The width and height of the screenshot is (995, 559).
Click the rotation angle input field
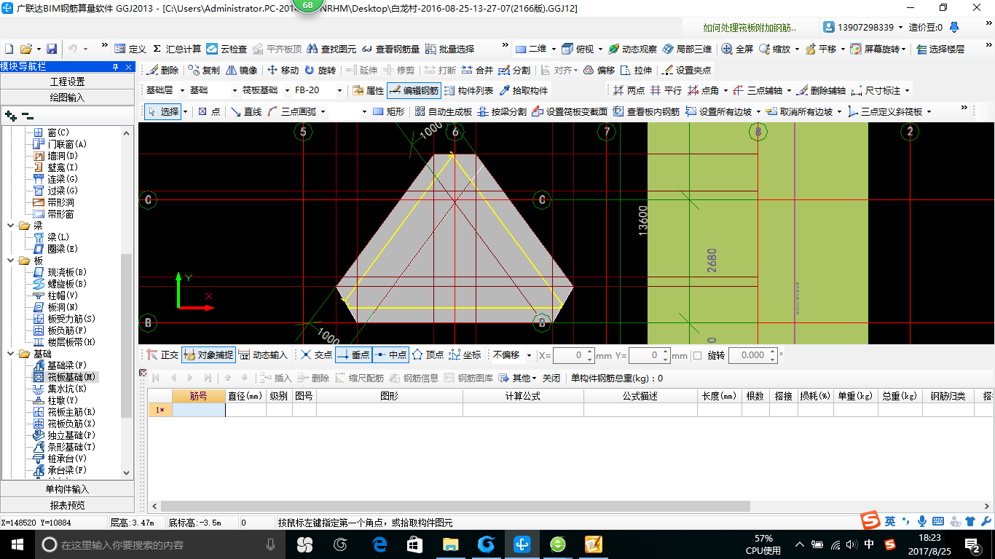click(x=753, y=355)
